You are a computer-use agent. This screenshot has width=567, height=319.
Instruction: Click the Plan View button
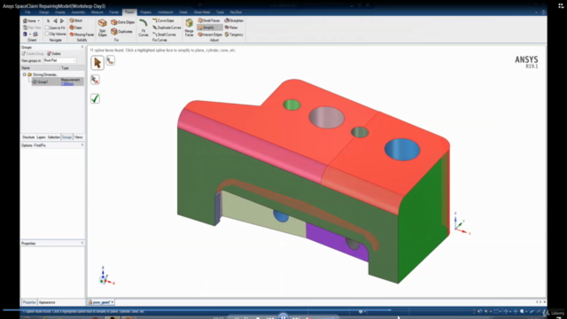click(32, 27)
